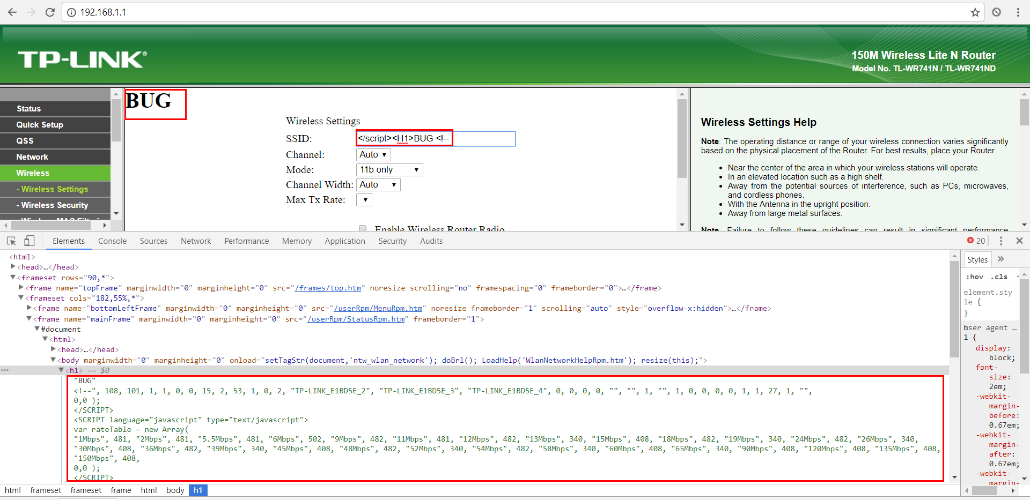1030x500 pixels.
Task: Open DevTools Security tab
Action: [x=393, y=241]
